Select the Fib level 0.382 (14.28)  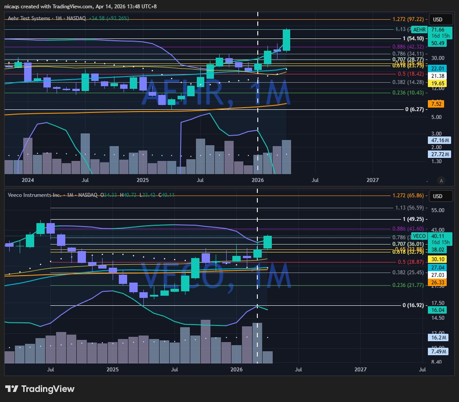click(x=408, y=82)
